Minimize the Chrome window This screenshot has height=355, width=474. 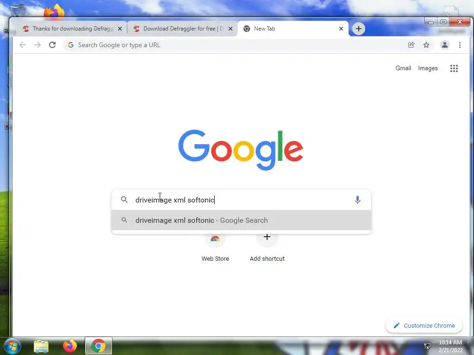point(431,22)
